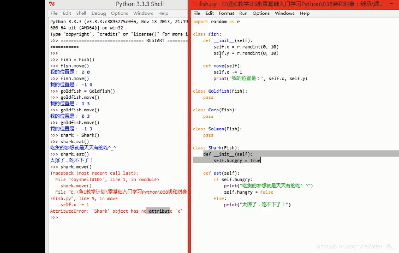Click 'fish = Fish()' line in shell

(72, 59)
